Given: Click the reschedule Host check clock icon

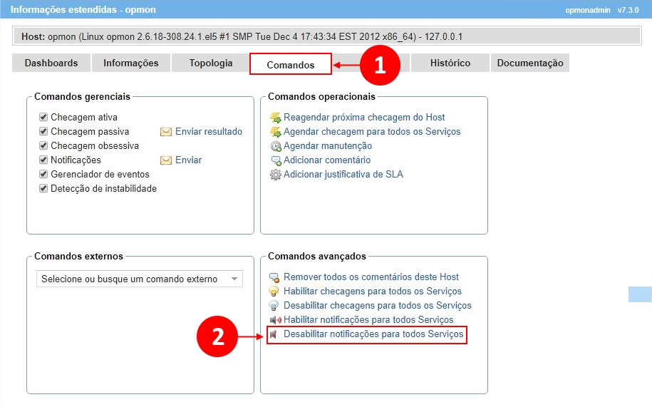Looking at the screenshot, I should click(x=276, y=118).
